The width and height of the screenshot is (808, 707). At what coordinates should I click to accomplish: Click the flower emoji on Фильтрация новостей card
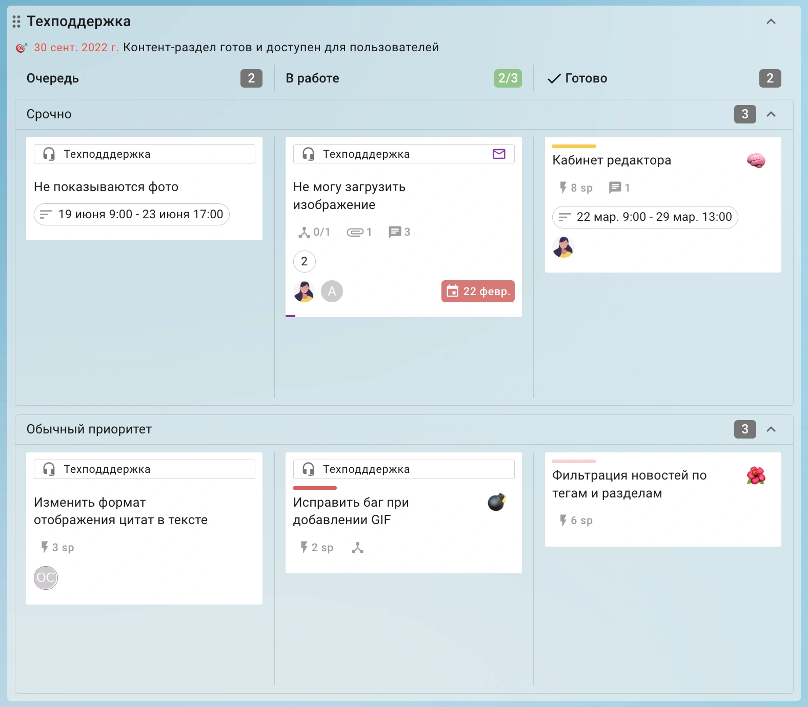pos(756,476)
